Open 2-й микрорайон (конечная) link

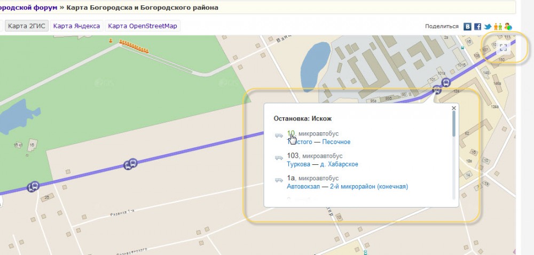tap(368, 187)
